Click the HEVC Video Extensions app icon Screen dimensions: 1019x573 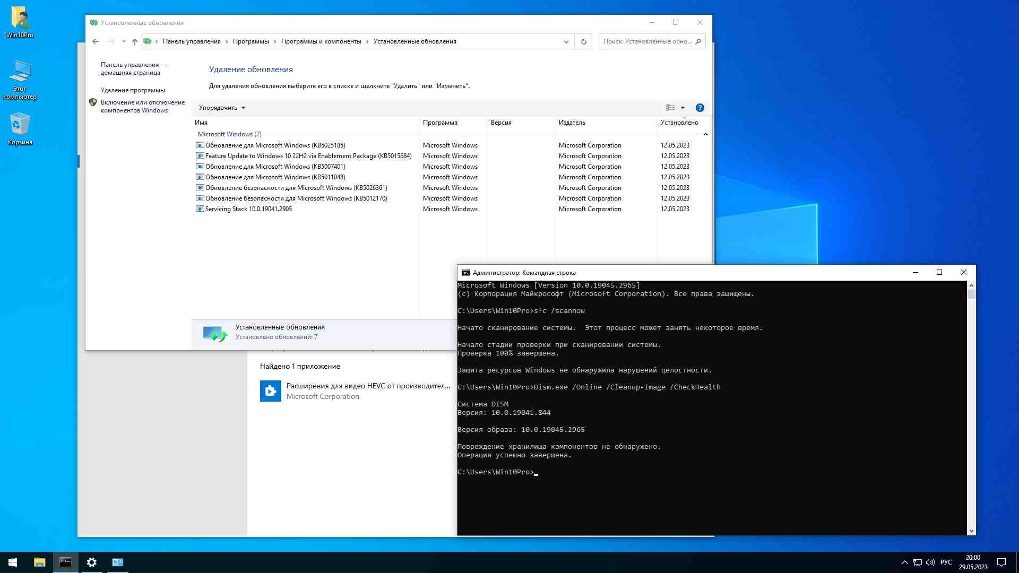tap(270, 390)
